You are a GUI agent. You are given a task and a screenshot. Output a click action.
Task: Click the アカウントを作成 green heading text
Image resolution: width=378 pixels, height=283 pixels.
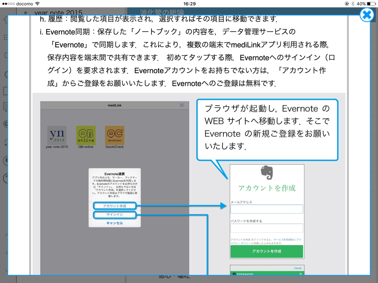(267, 188)
